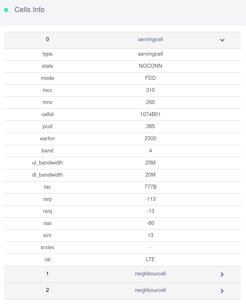Image resolution: width=246 pixels, height=304 pixels.
Task: Click the ul_bandwidth row label
Action: point(48,163)
